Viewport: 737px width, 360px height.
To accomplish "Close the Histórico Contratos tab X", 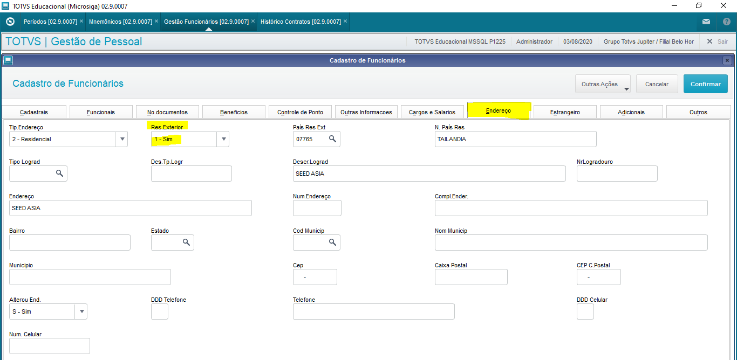I will [x=345, y=22].
